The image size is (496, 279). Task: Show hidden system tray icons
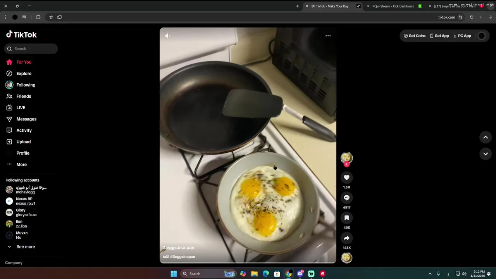point(430,274)
